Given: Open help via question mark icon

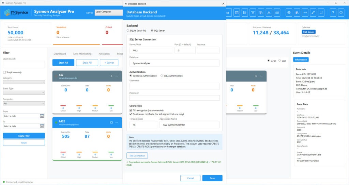Looking at the screenshot, I should coord(333,13).
